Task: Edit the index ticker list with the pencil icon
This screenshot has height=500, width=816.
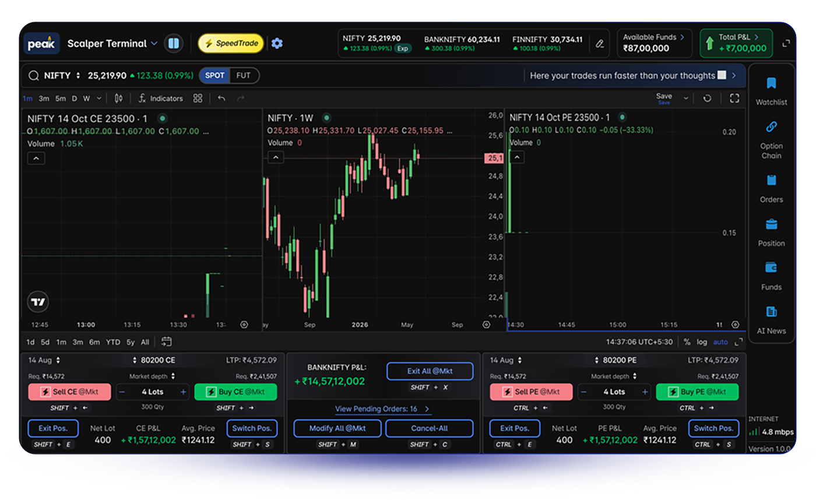Action: [599, 43]
